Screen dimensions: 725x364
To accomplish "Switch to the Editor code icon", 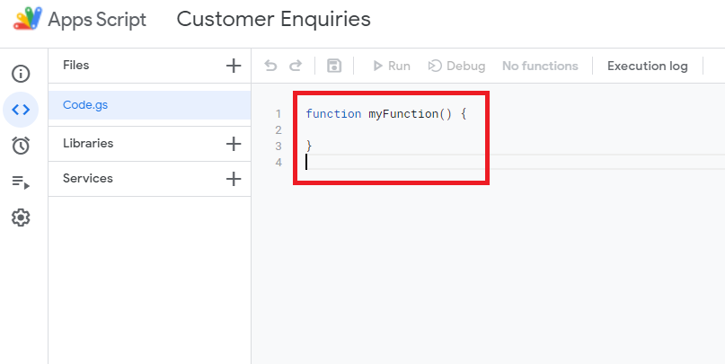I will 21,110.
